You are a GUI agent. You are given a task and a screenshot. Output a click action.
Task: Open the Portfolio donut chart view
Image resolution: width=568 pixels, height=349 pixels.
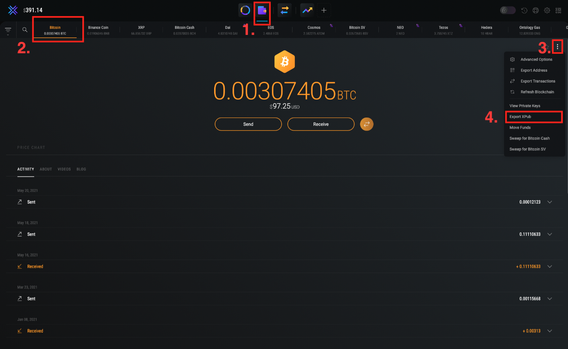coord(245,10)
